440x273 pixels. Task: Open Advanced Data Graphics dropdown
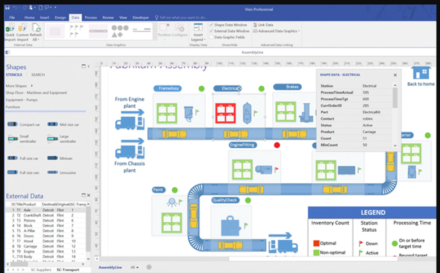point(276,31)
